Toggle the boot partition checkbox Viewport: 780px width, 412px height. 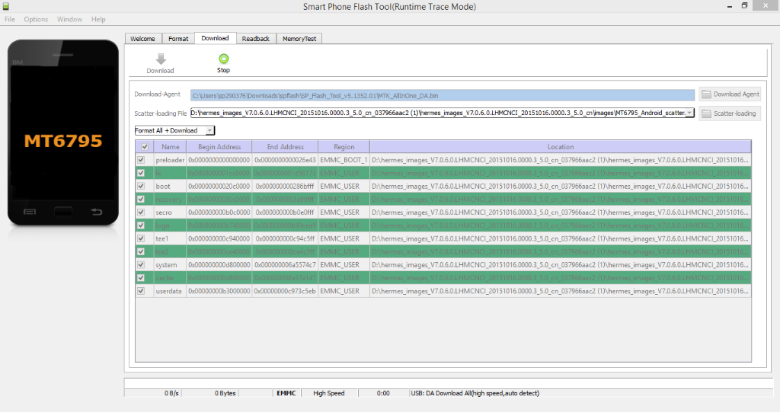[140, 186]
